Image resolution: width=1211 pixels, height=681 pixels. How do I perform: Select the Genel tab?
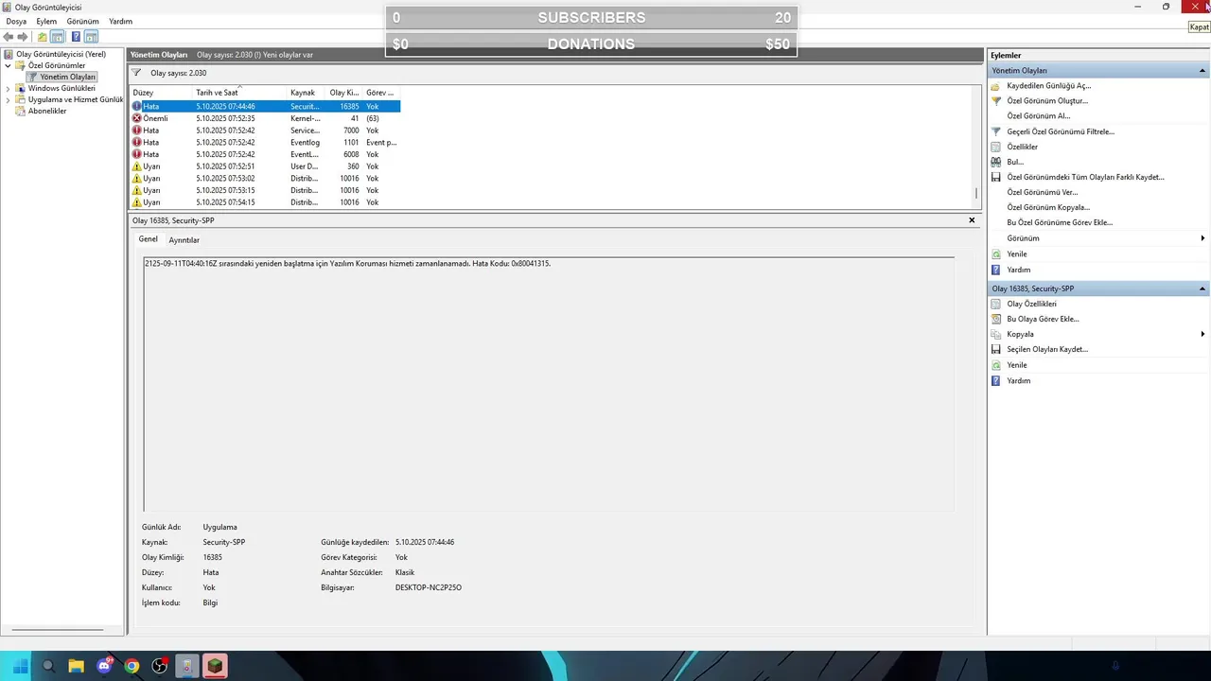pyautogui.click(x=149, y=239)
